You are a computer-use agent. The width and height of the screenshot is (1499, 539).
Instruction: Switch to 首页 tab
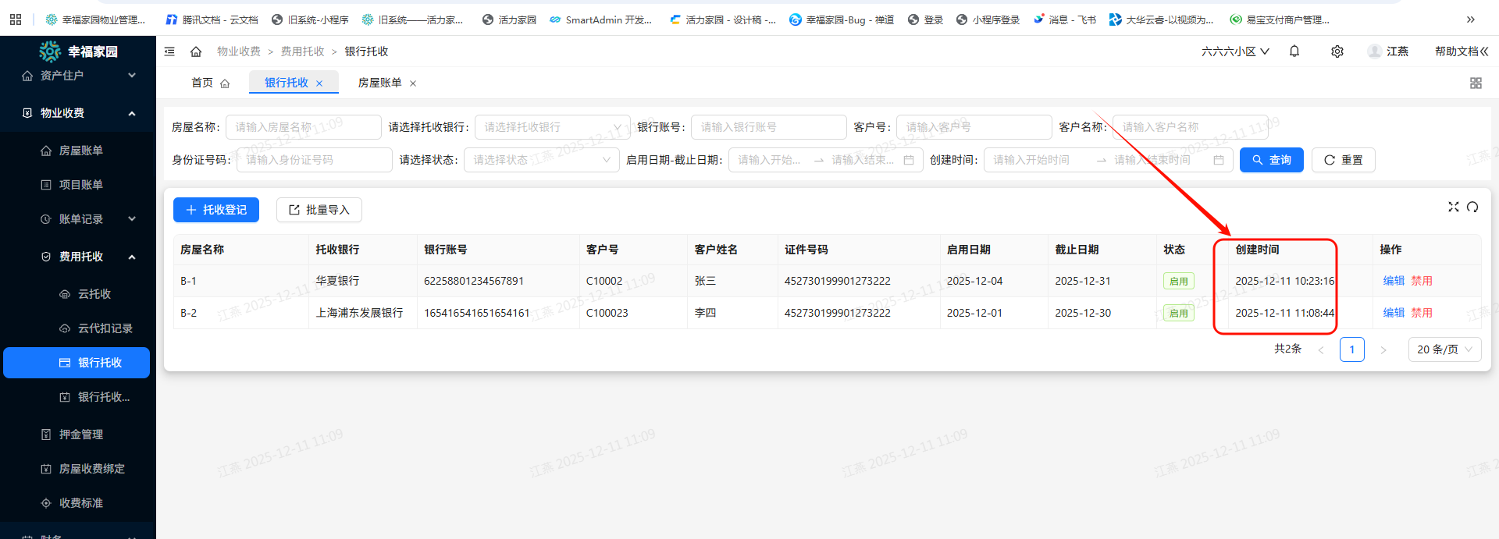210,83
